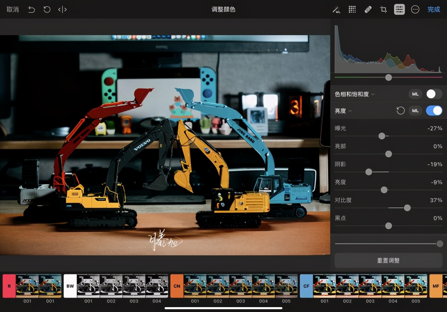Select the red R preset group

pyautogui.click(x=9, y=286)
